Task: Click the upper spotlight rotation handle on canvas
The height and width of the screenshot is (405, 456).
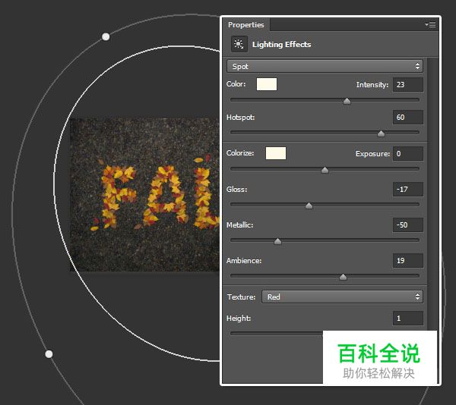Action: pos(106,37)
